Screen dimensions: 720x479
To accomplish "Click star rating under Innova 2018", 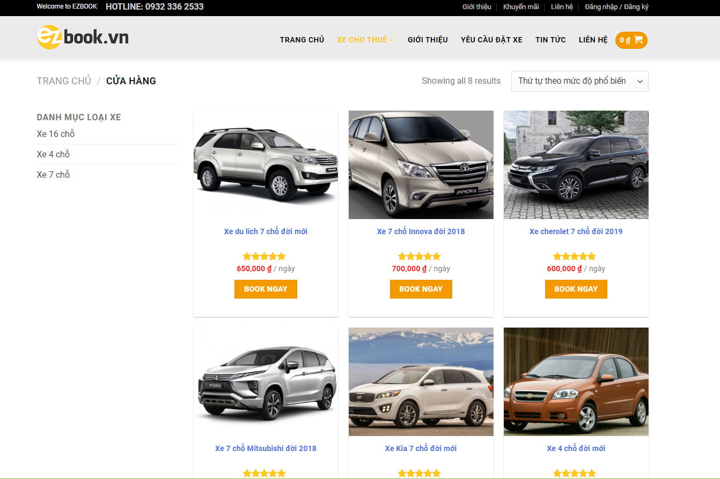I will [x=421, y=256].
